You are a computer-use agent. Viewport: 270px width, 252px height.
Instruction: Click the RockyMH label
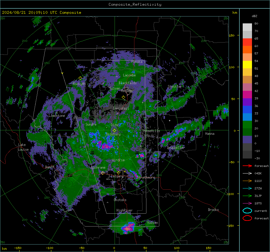point(79,84)
